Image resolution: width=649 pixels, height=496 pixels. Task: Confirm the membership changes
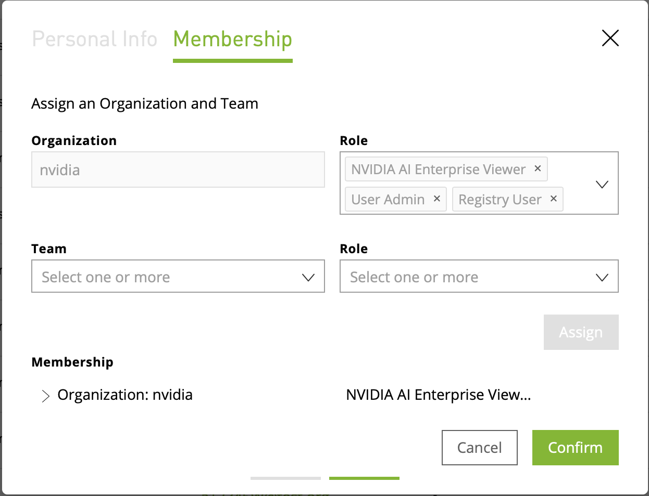pyautogui.click(x=575, y=447)
